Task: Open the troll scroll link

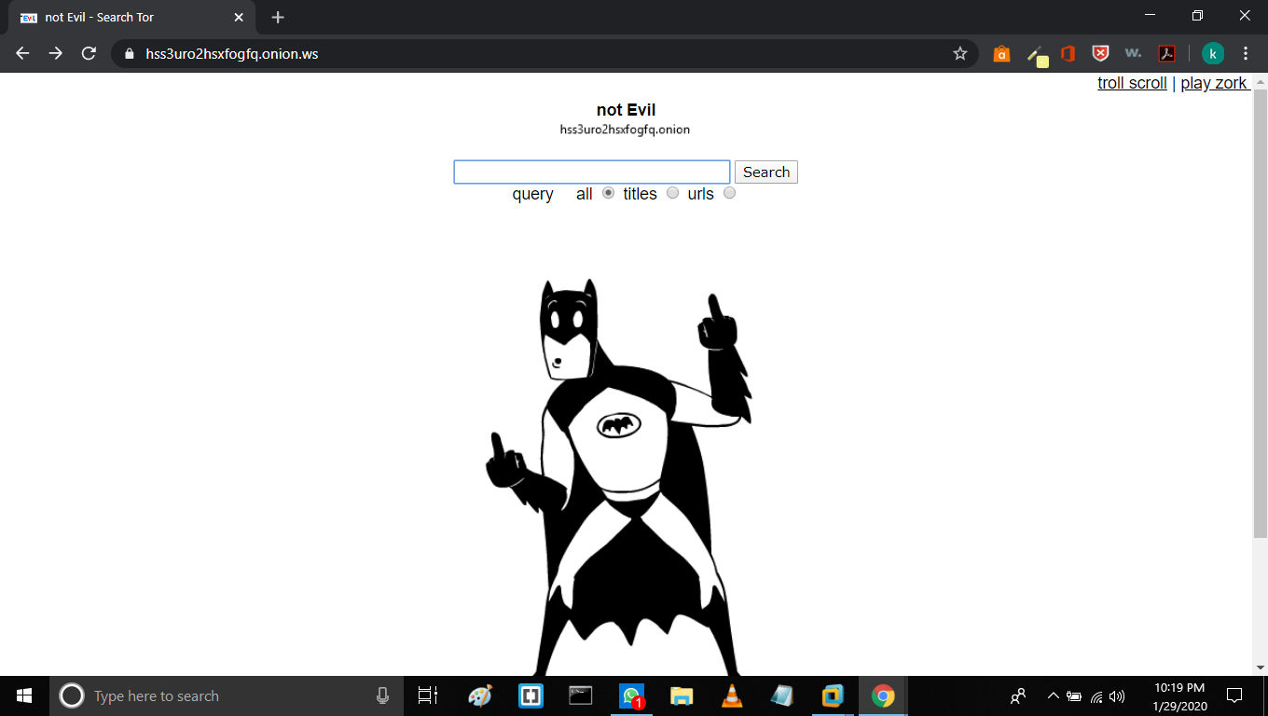Action: 1132,83
